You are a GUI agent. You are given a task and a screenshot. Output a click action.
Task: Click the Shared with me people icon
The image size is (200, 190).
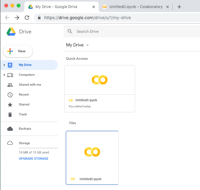click(x=10, y=85)
